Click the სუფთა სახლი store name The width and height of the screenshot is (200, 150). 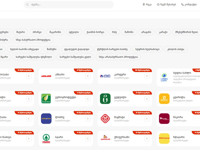(x=182, y=73)
